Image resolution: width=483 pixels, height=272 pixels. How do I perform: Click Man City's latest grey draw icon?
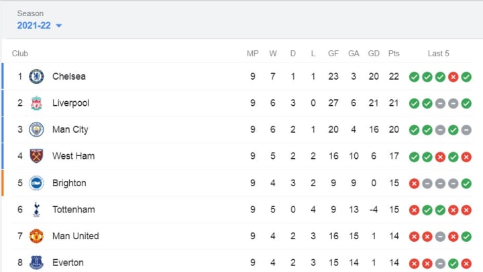[466, 130]
